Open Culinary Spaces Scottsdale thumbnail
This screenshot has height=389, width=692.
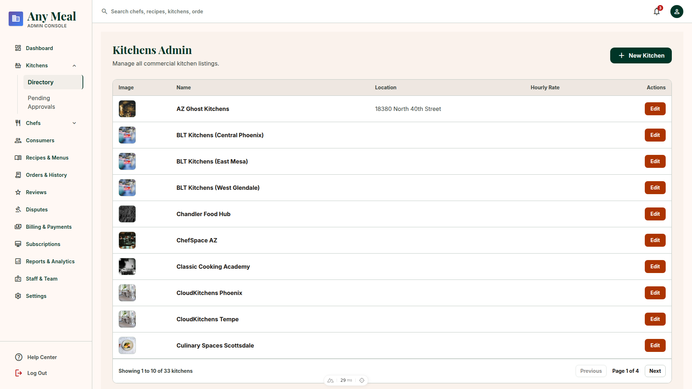(x=127, y=345)
